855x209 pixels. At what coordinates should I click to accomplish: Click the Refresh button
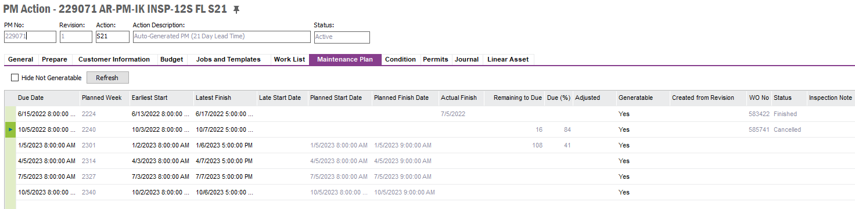coord(107,77)
